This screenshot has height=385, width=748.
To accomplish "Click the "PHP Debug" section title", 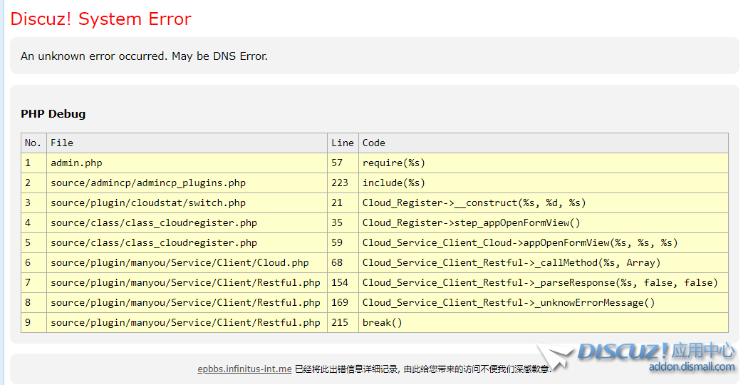I will pyautogui.click(x=53, y=114).
